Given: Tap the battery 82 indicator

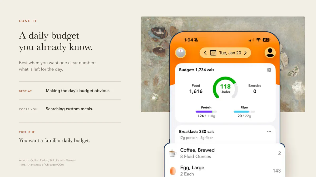Looking at the screenshot, I should point(266,40).
